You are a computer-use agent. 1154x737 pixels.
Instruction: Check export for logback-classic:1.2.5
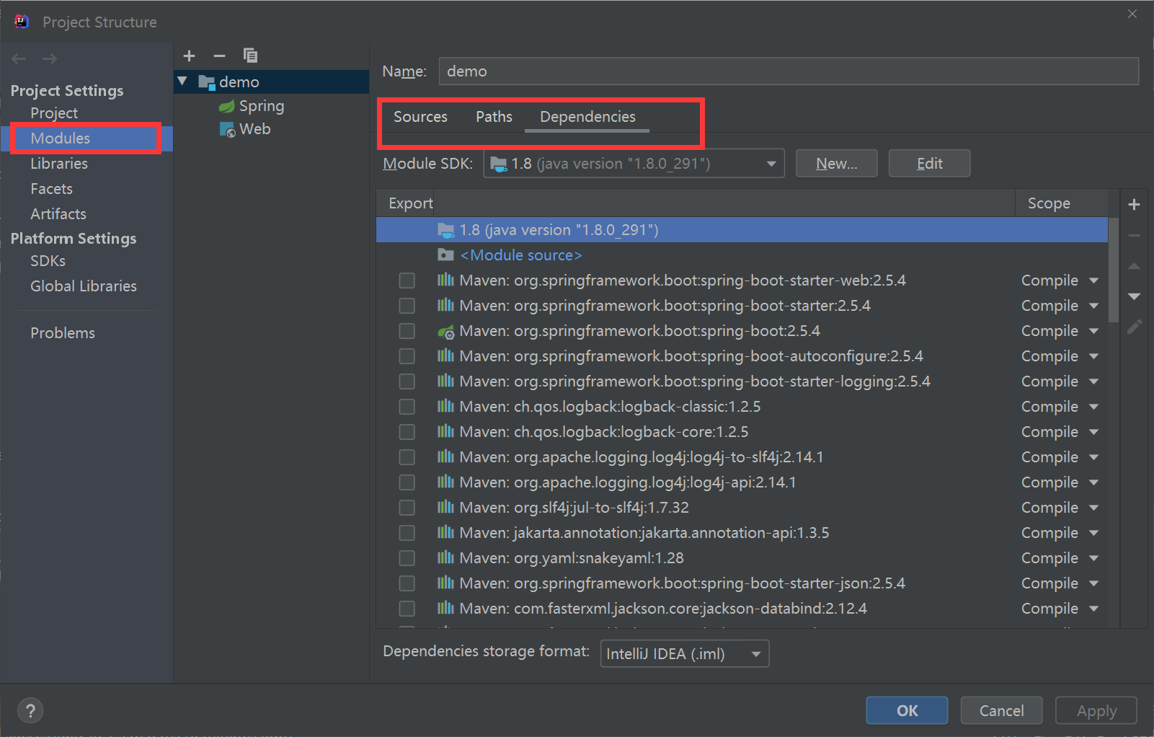pos(407,407)
